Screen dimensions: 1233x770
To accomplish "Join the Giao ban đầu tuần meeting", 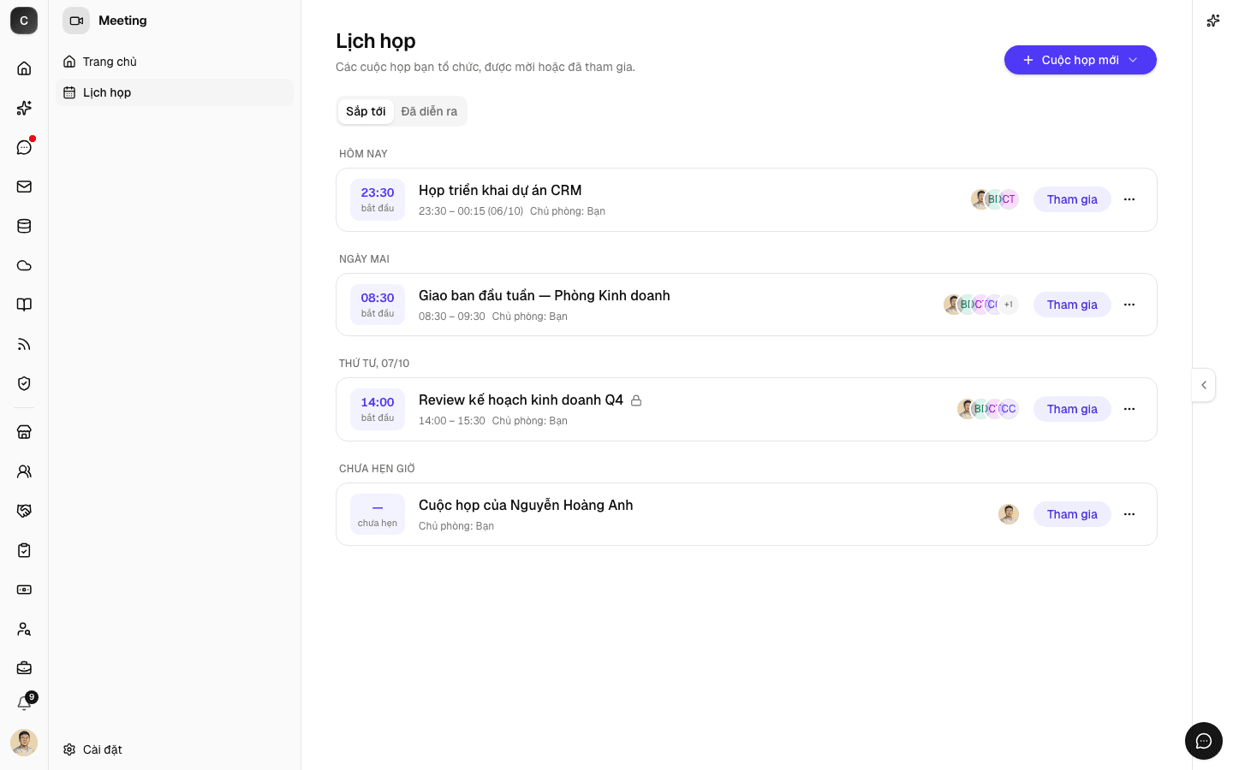I will (1072, 305).
